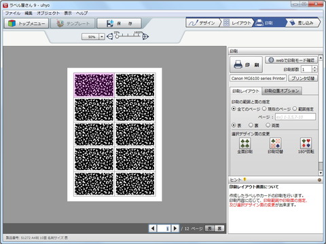This screenshot has height=244, width=326.
Task: Click the application icon in title bar
Action: [5, 5]
